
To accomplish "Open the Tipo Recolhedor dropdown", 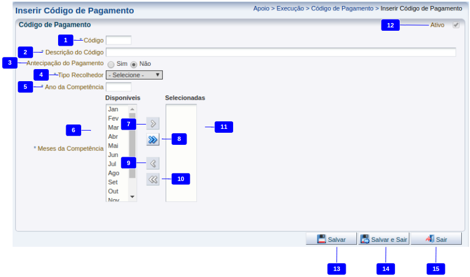I will click(134, 75).
